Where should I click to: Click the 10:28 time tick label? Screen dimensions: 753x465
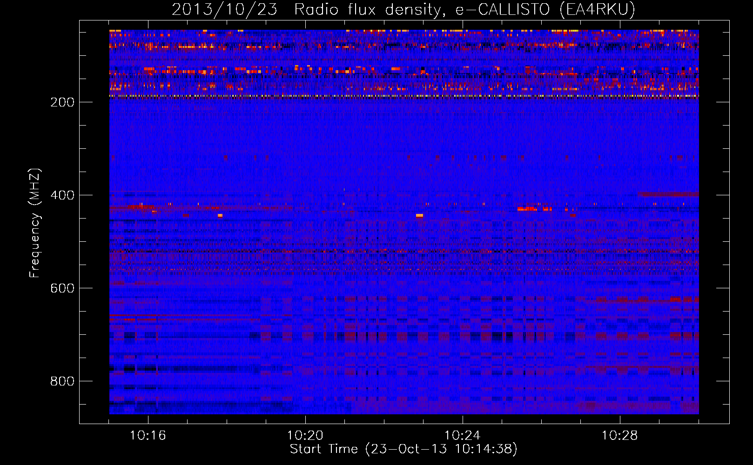click(x=620, y=435)
